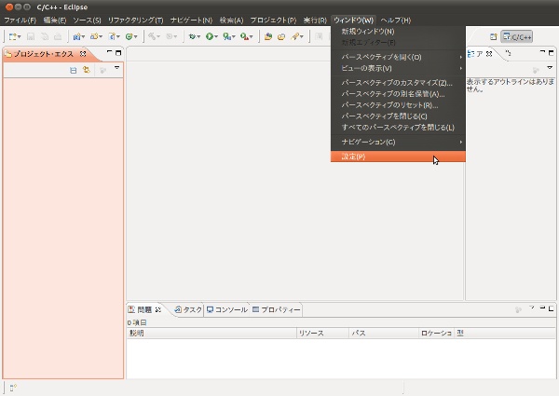Open the ビューの表示(V) submenu

398,68
